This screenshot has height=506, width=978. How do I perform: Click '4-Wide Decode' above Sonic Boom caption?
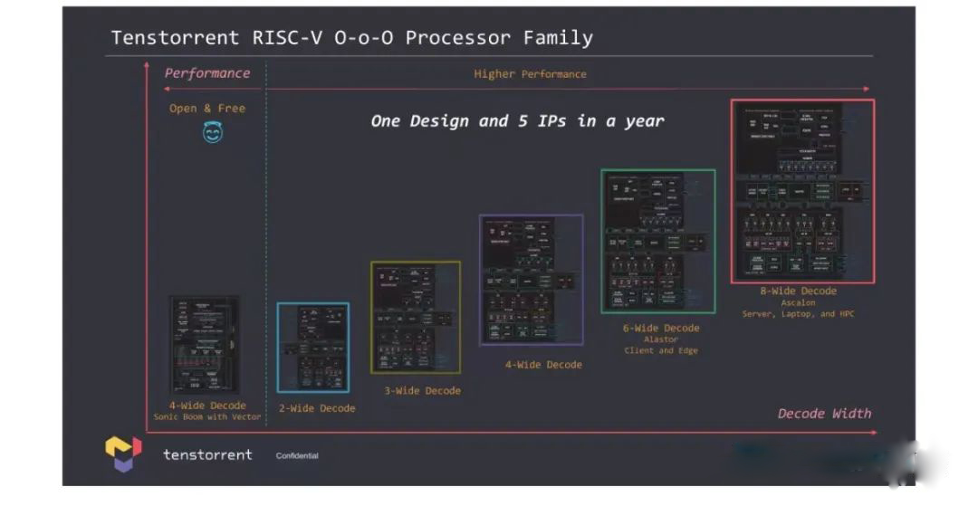click(x=207, y=406)
